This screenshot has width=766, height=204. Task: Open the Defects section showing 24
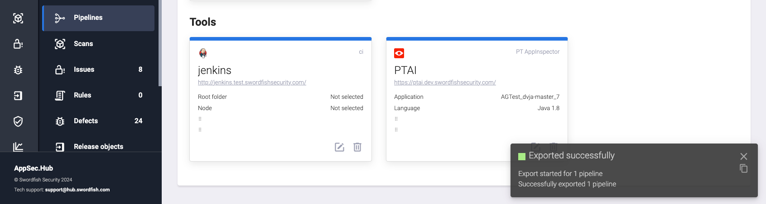(86, 121)
